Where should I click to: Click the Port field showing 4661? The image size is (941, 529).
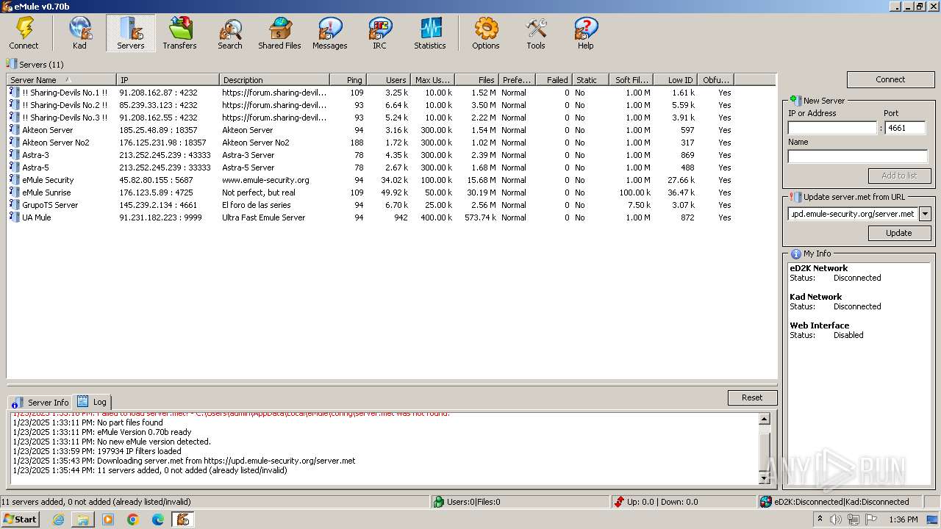click(905, 128)
